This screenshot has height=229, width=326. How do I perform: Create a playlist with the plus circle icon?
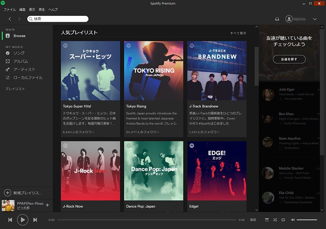click(7, 193)
